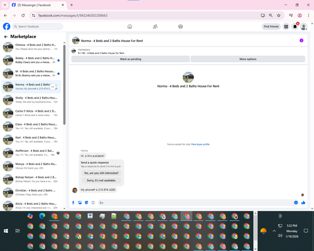Go back using the Marketplace back arrow
Image resolution: width=314 pixels, height=251 pixels.
[x=6, y=37]
